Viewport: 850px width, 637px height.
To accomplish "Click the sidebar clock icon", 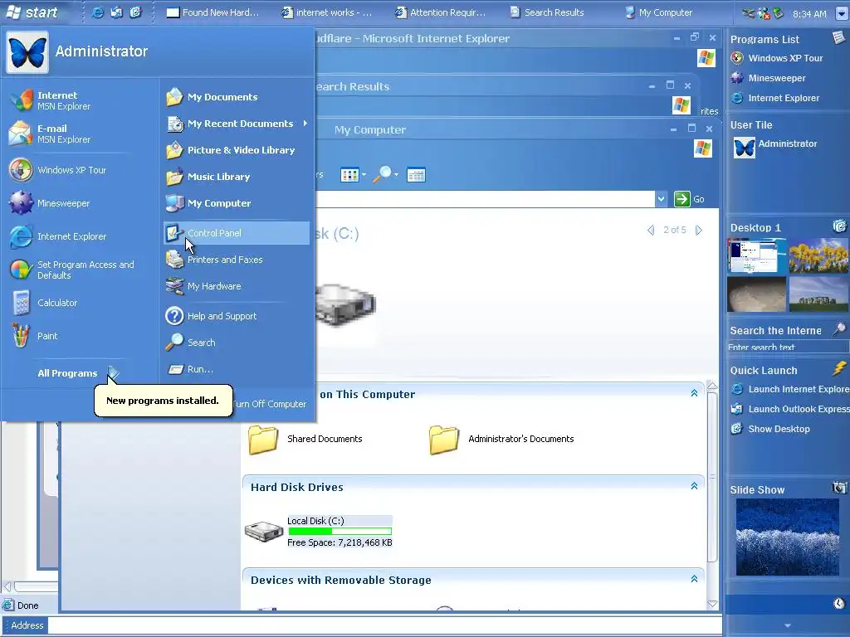I will click(x=839, y=603).
